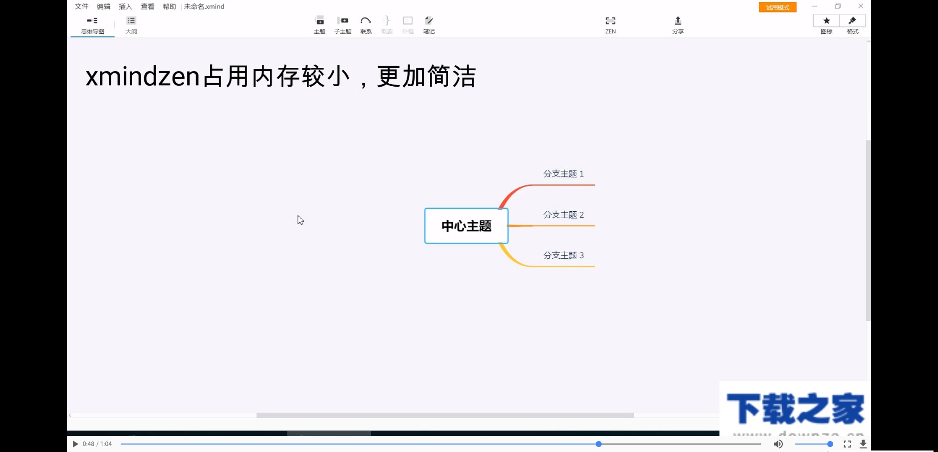This screenshot has width=938, height=452.
Task: Open the 文件 file menu
Action: click(x=81, y=6)
